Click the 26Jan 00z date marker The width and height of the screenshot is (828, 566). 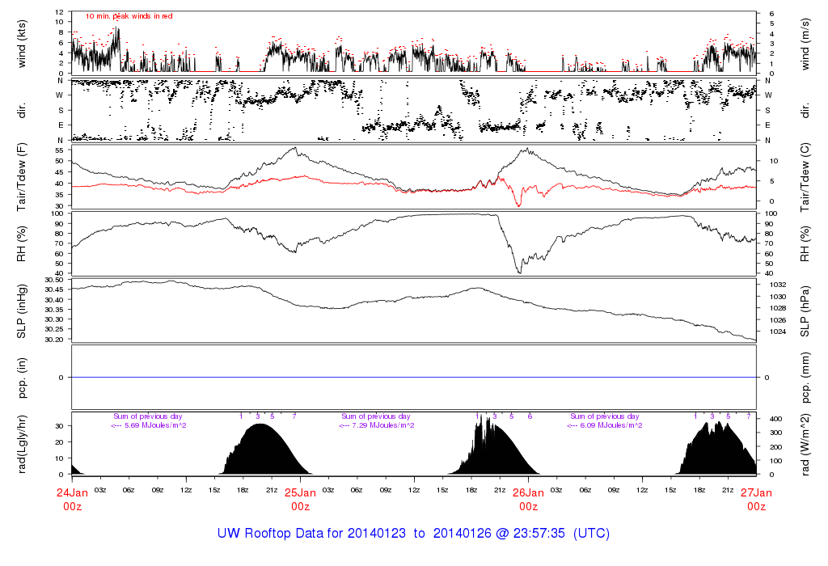(528, 498)
